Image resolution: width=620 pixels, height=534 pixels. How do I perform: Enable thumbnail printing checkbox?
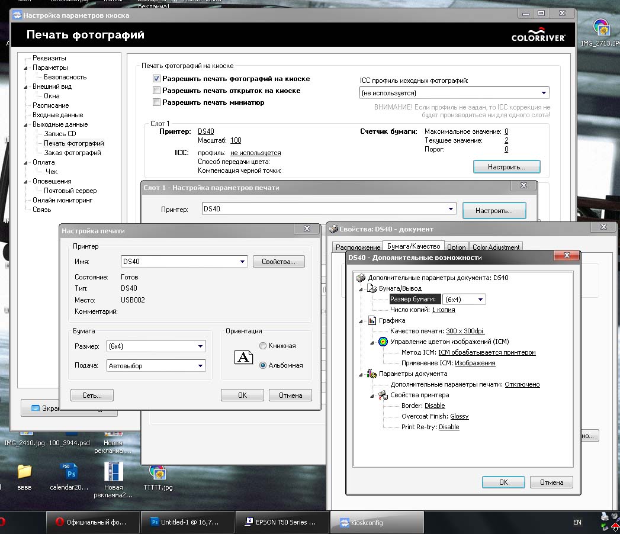157,102
